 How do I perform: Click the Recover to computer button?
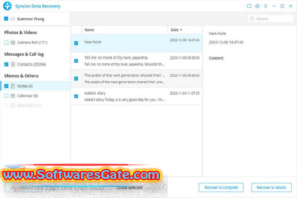pyautogui.click(x=221, y=187)
